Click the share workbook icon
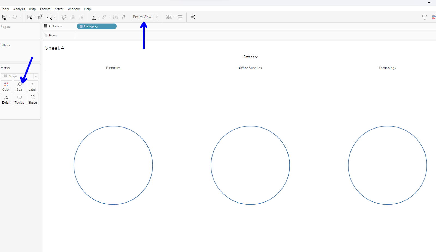 coord(193,17)
